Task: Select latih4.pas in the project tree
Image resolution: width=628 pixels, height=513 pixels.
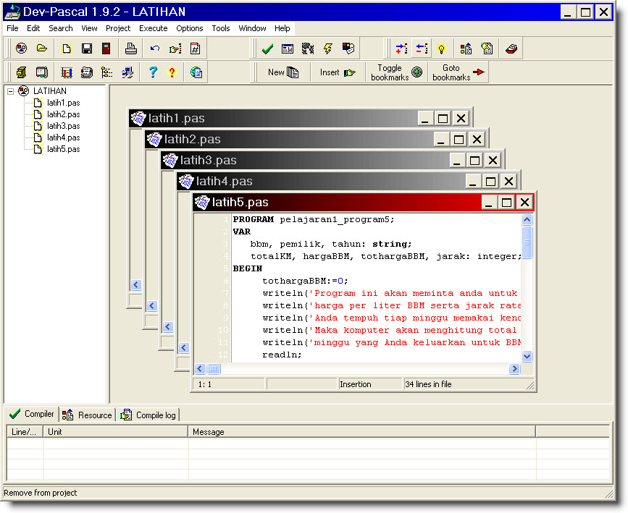Action: (x=63, y=137)
